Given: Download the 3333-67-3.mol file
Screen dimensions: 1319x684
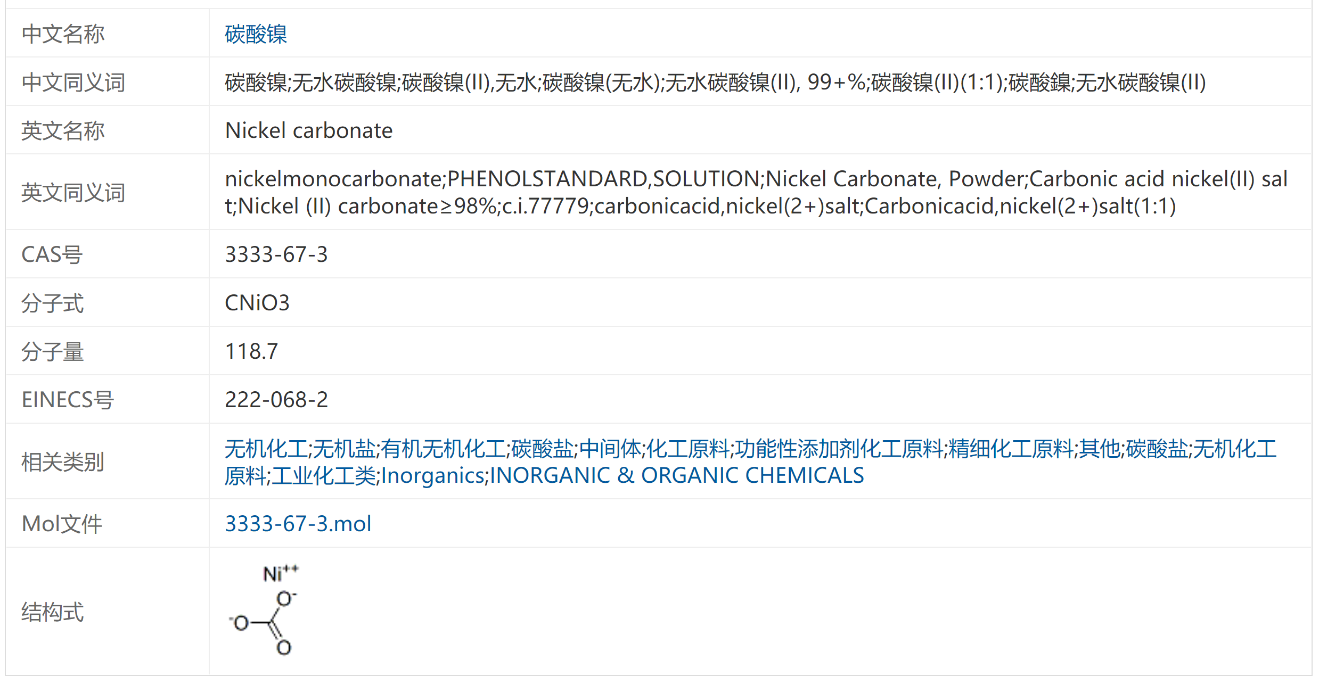Looking at the screenshot, I should [298, 524].
